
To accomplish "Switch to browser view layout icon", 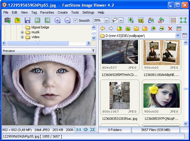I will [x=173, y=20].
